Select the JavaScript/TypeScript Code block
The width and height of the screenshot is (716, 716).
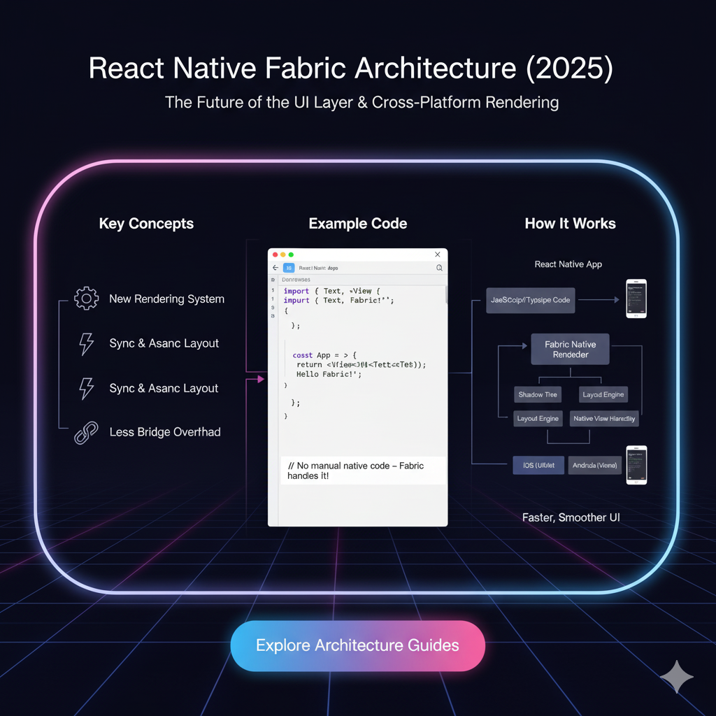pos(530,300)
